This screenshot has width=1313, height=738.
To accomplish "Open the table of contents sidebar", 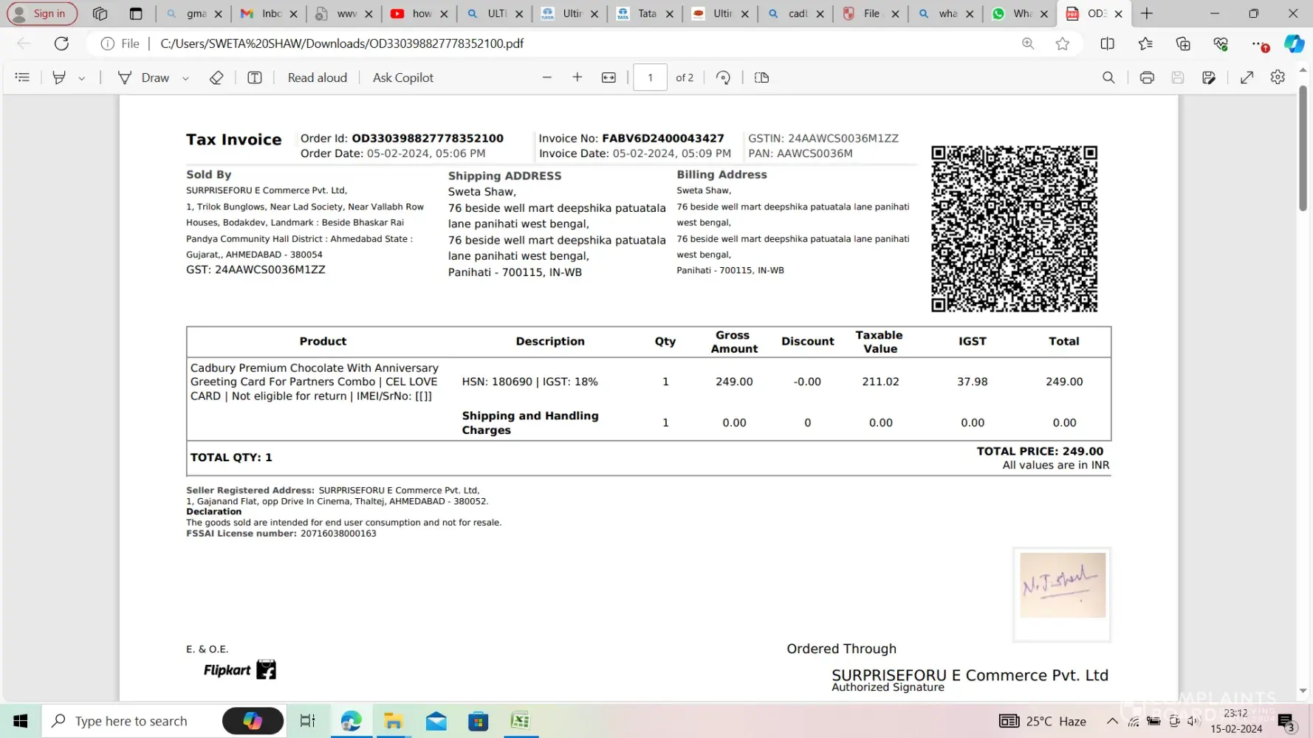I will [x=22, y=77].
